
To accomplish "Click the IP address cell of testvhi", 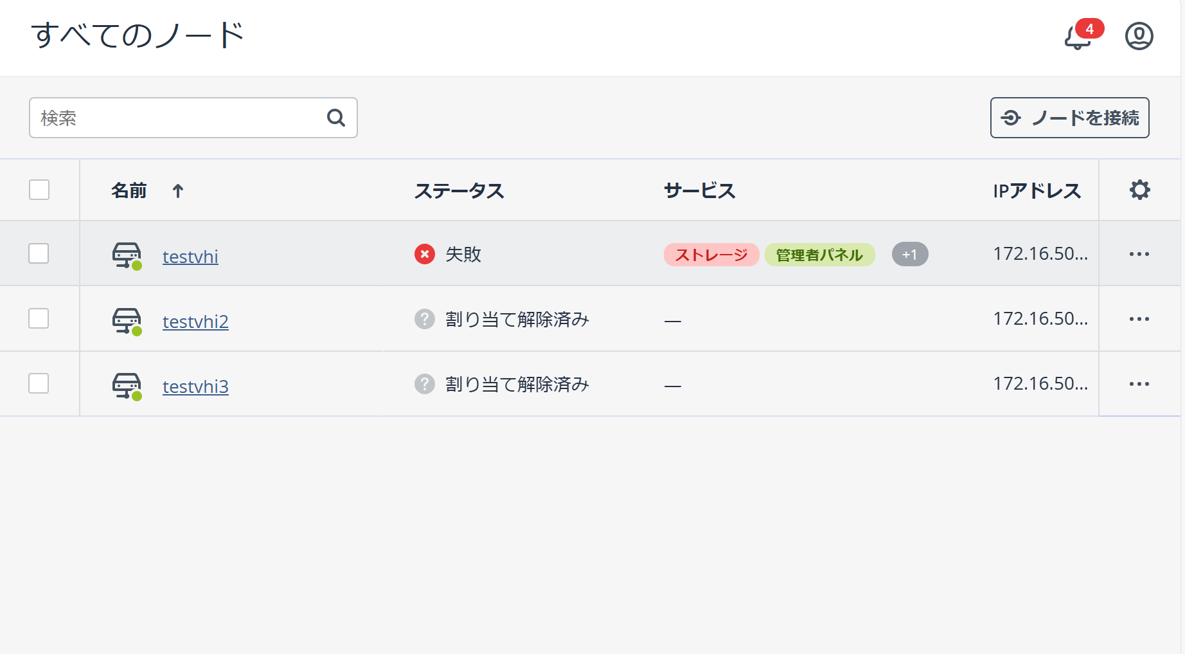I will (1040, 253).
